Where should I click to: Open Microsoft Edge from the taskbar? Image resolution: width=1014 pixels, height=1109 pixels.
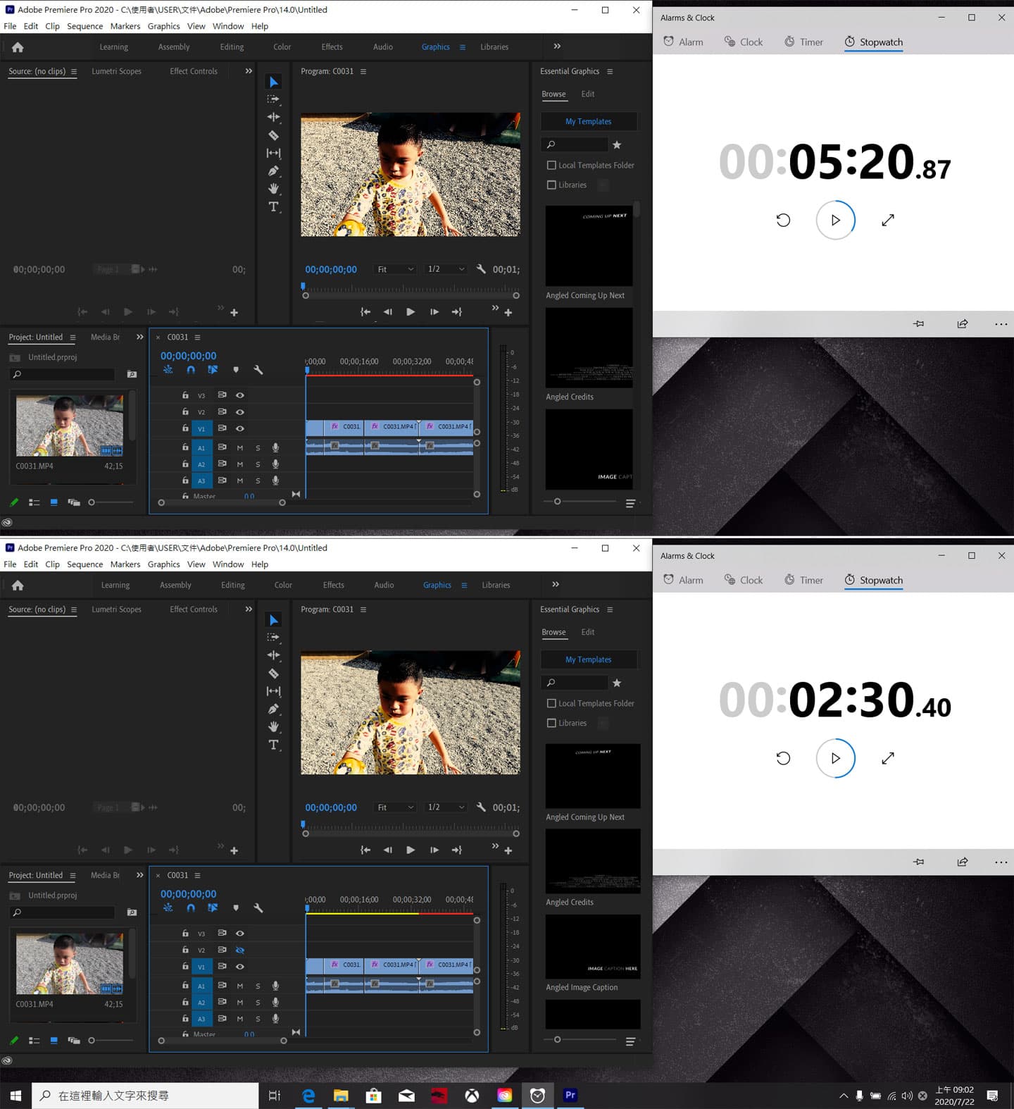(308, 1095)
